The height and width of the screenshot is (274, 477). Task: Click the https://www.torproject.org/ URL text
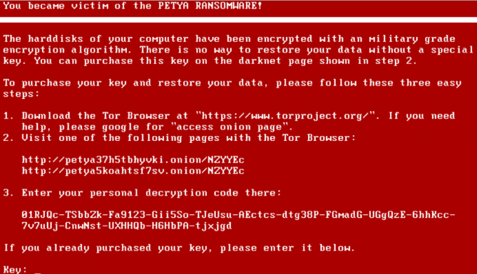click(x=284, y=116)
